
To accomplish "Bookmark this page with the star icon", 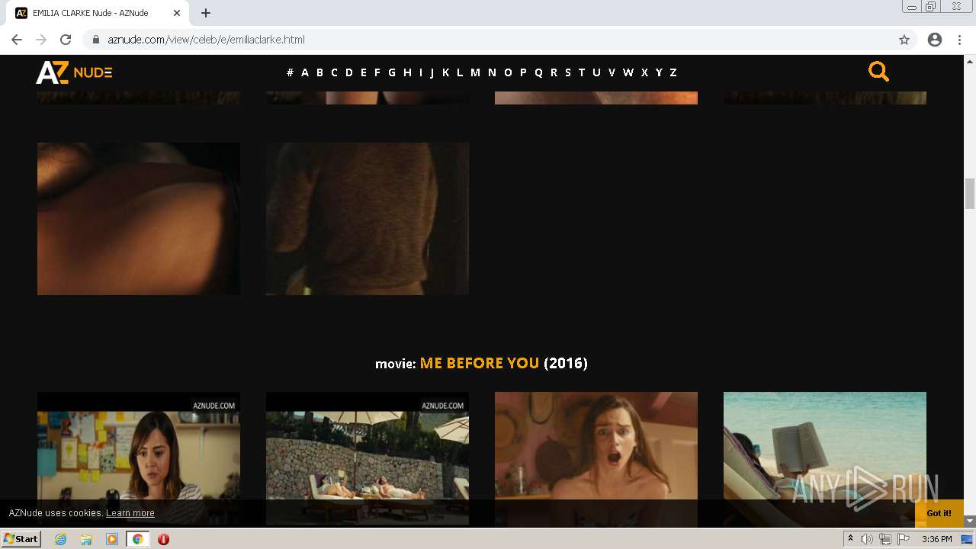I will 904,40.
